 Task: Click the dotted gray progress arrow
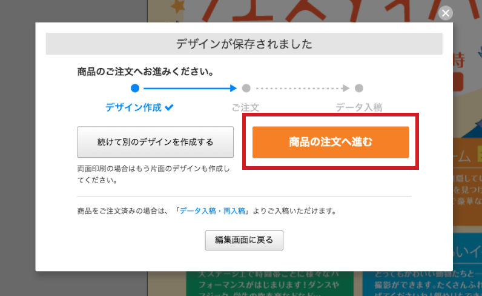point(303,89)
